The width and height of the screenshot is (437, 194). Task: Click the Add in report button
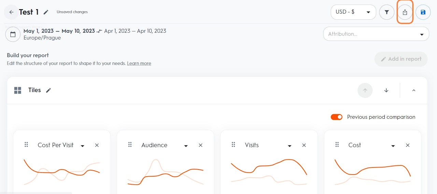tap(401, 59)
